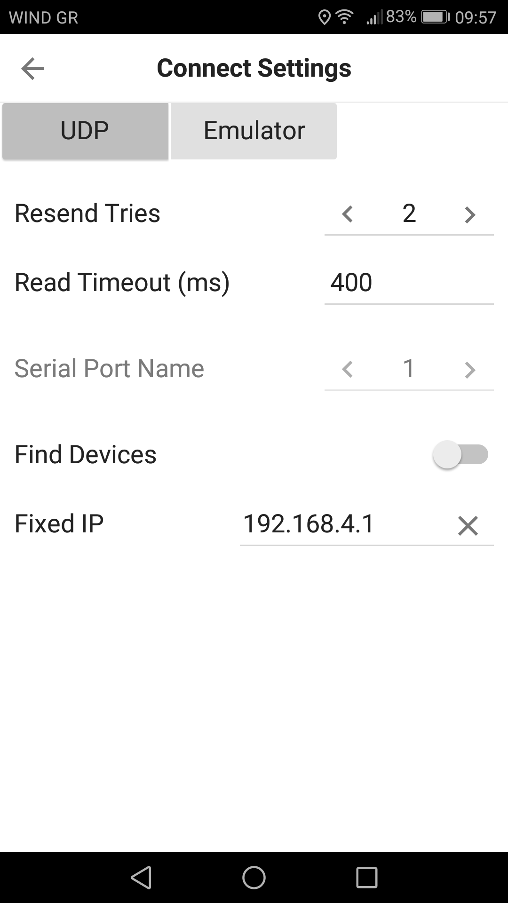Tap the location icon in status bar
Image resolution: width=508 pixels, height=903 pixels.
point(324,17)
